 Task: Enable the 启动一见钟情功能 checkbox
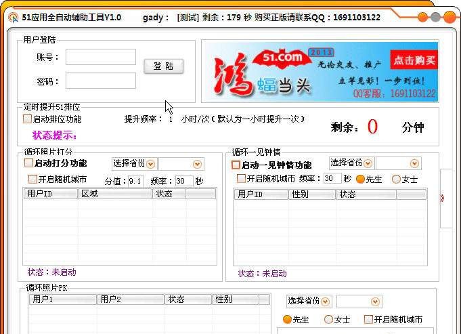[x=236, y=165]
